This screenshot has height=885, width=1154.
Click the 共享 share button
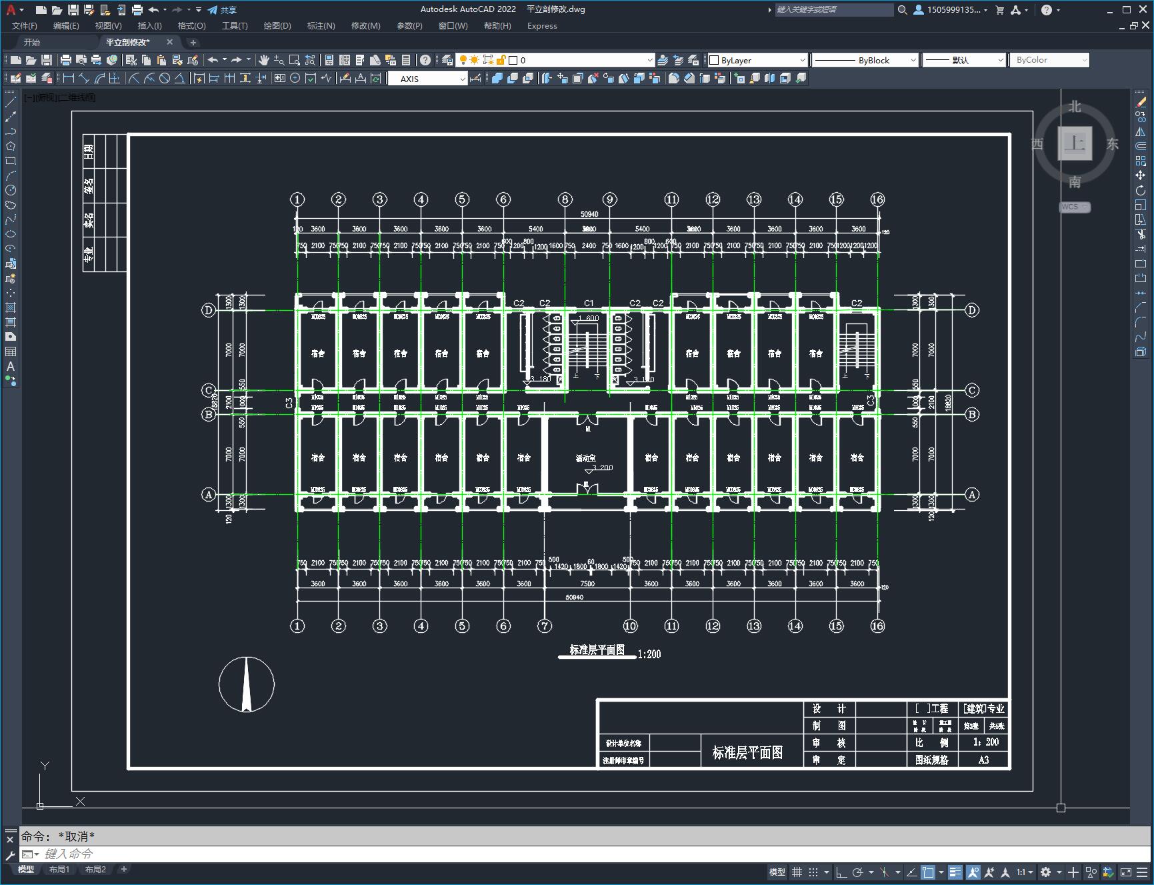[x=222, y=10]
